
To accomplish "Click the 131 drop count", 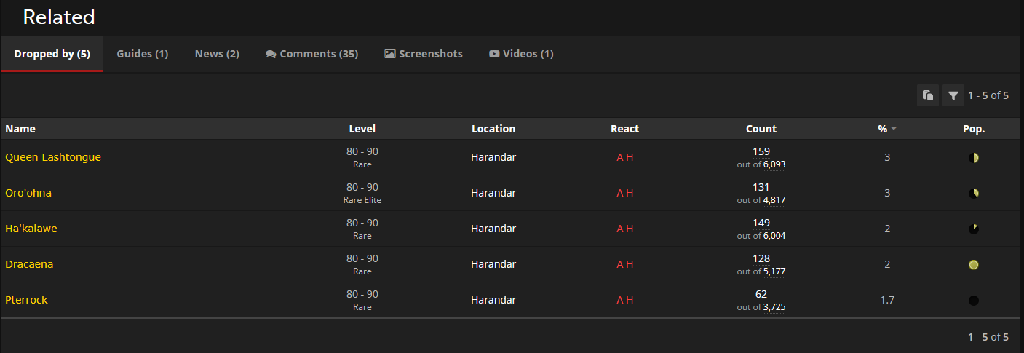I will coord(761,187).
